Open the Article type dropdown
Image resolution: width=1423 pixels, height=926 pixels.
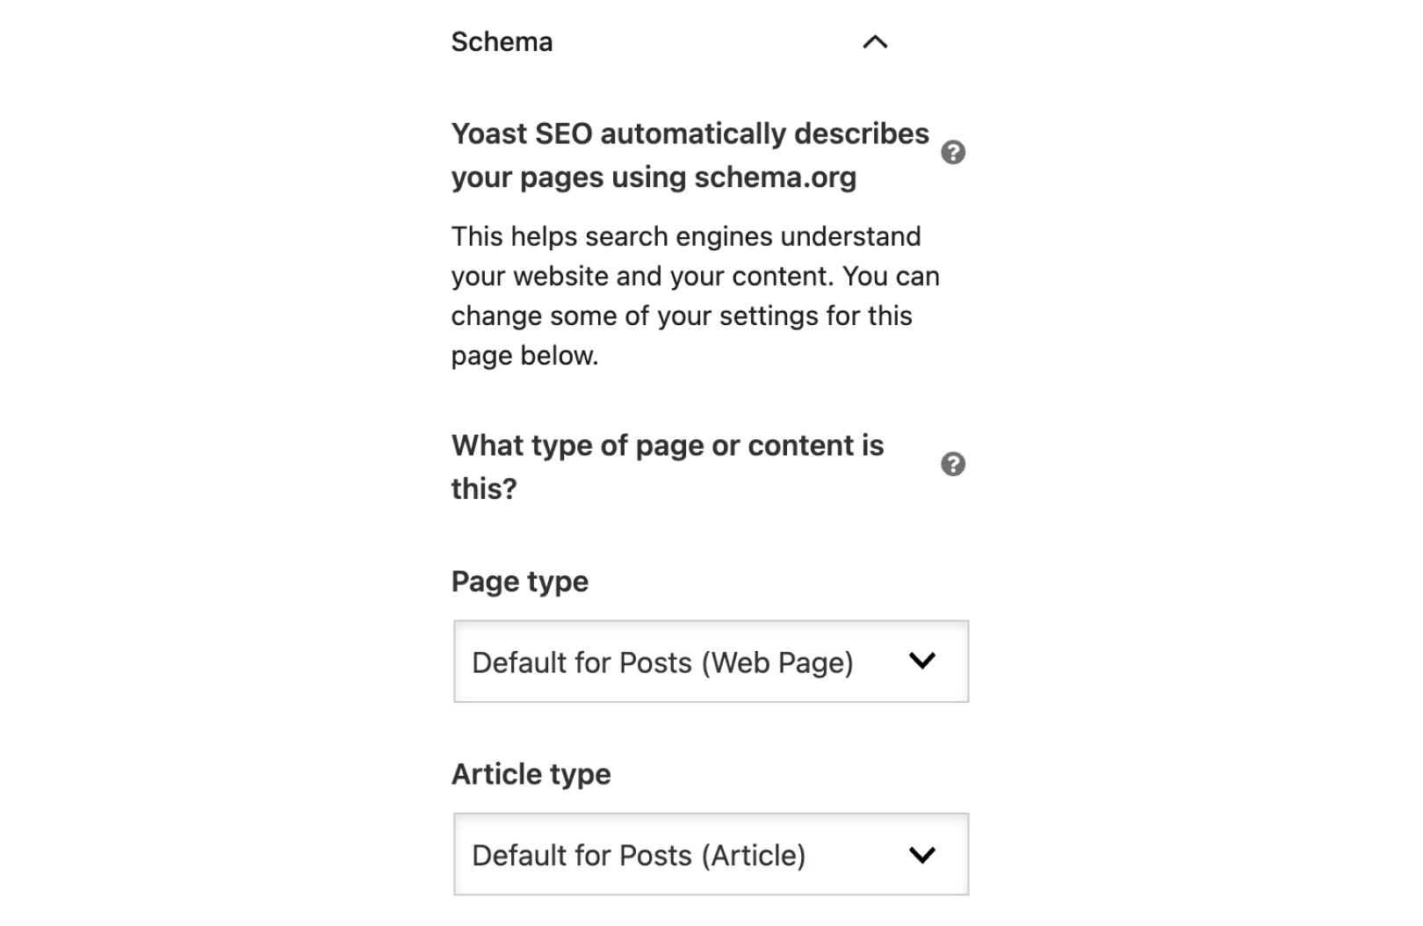(x=710, y=854)
